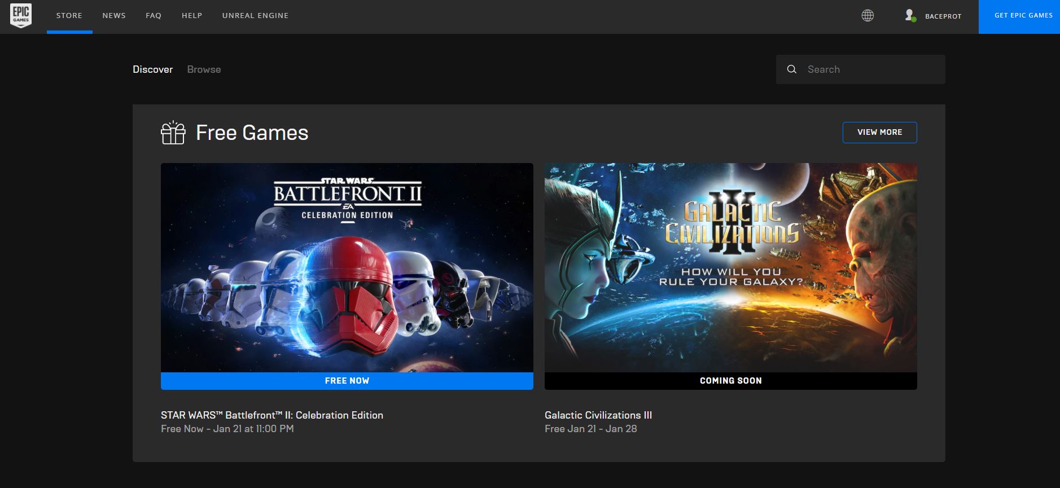Click the FREE NOW banner
Image resolution: width=1060 pixels, height=488 pixels.
click(347, 381)
